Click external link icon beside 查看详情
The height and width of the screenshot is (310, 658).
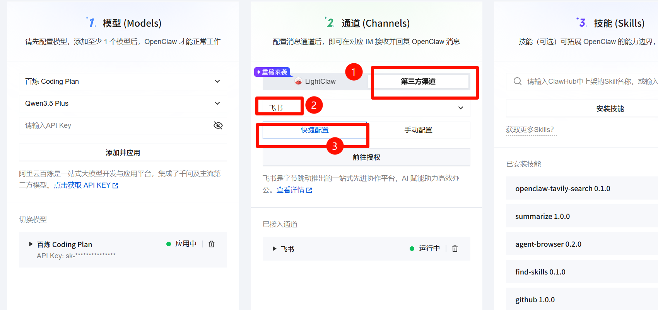click(309, 190)
